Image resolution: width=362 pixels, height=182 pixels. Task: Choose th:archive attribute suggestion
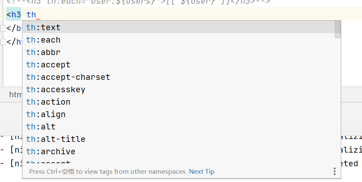[179, 152]
